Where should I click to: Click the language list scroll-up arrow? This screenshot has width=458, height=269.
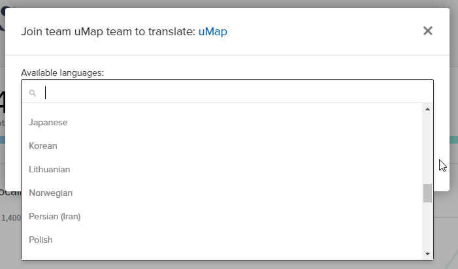coord(427,109)
